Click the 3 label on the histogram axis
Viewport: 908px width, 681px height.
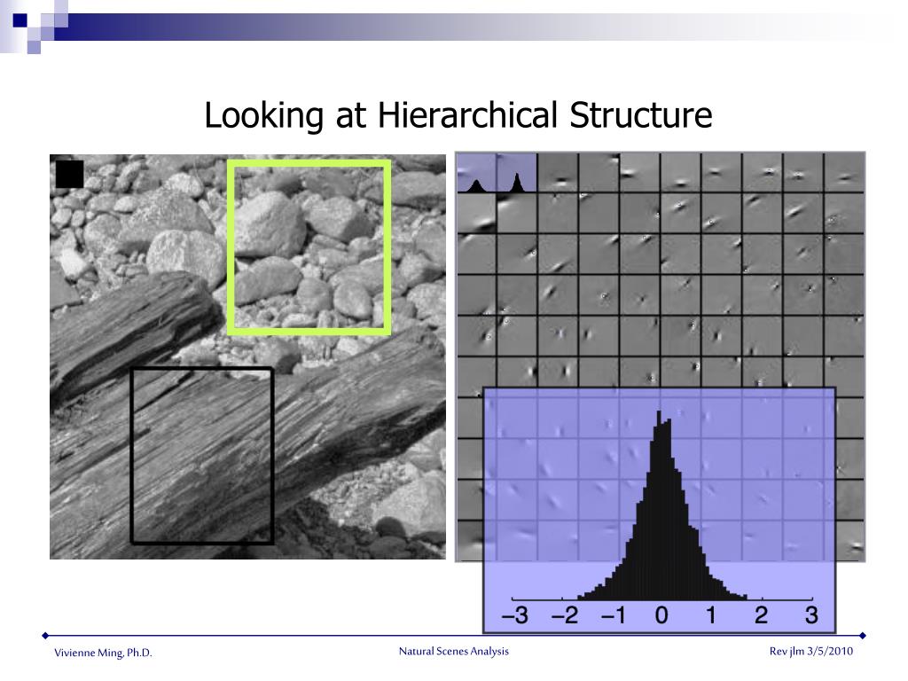click(811, 615)
